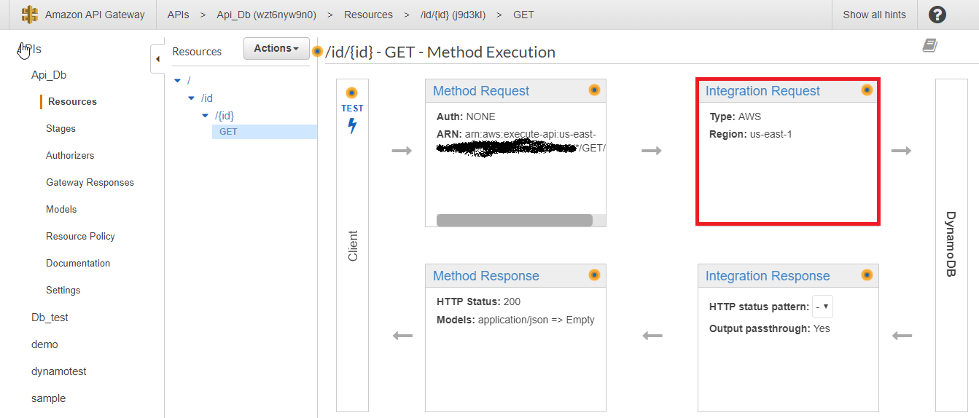This screenshot has height=418, width=979.
Task: Collapse the /{id} resource node
Action: point(206,116)
